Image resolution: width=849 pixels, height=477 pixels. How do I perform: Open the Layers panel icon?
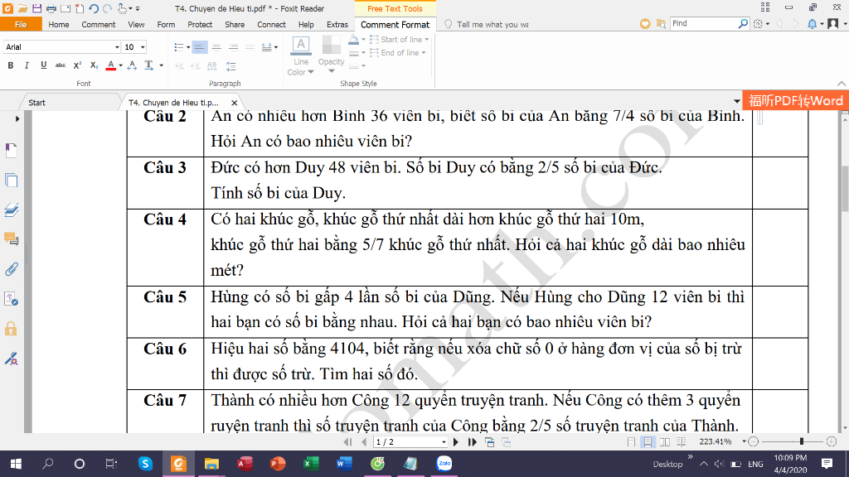(11, 210)
